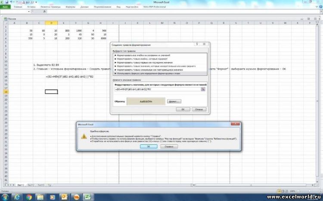Click the AaBbБбЯя format preview sample

146,101
